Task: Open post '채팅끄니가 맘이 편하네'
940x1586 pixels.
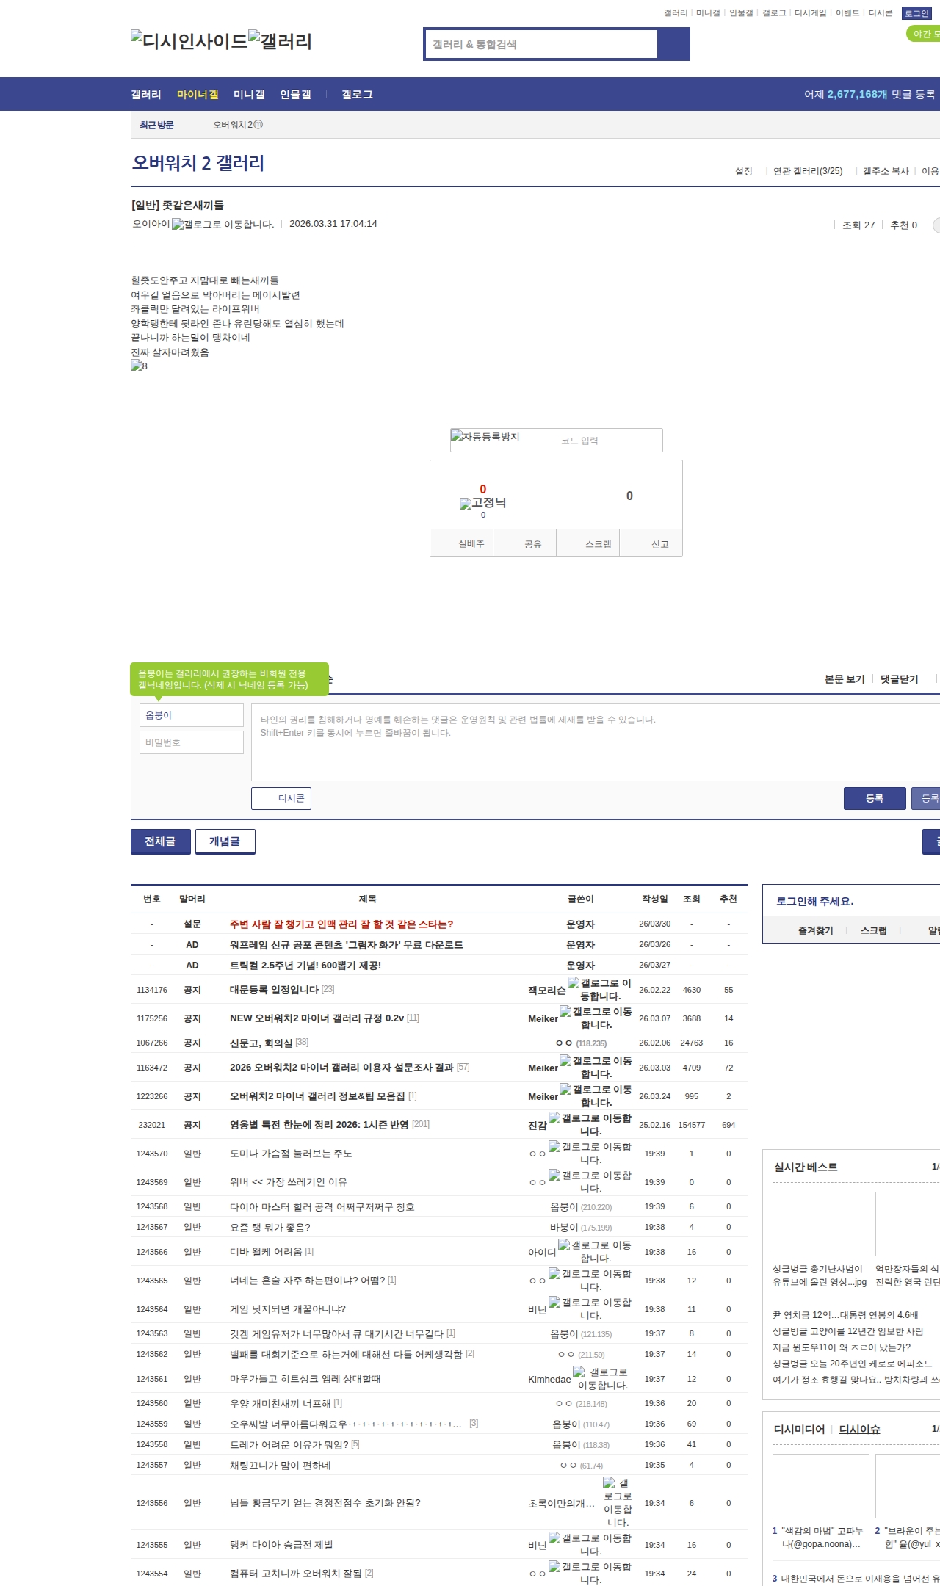Action: click(281, 1465)
